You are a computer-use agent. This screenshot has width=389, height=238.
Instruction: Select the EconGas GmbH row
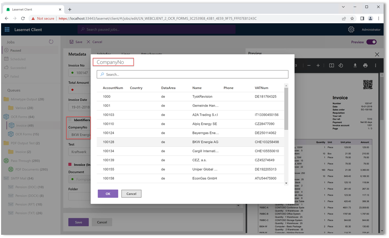click(x=190, y=178)
